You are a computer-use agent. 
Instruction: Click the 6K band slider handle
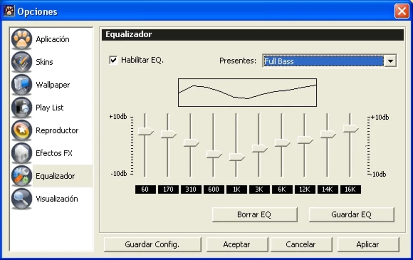click(x=282, y=143)
